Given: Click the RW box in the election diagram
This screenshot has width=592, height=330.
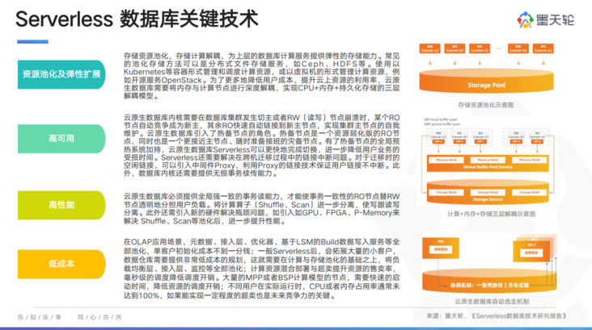Looking at the screenshot, I should coord(441,248).
